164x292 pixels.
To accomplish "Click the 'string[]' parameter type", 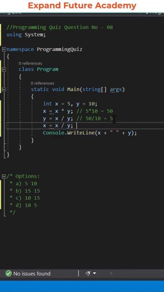I will click(x=95, y=89).
